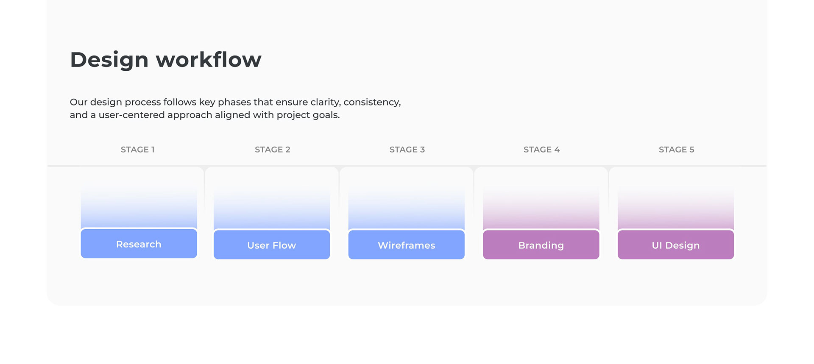Select the STAGE 2 column label
This screenshot has height=364, width=814.
coord(273,150)
